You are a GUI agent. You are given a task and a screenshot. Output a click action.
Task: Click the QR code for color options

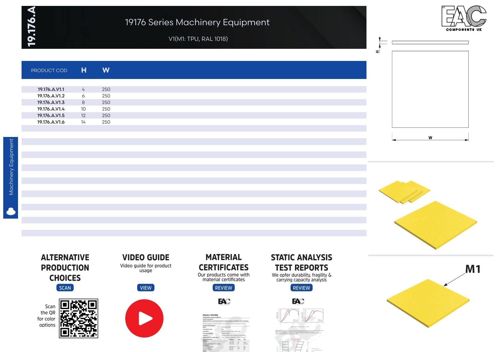tap(79, 318)
